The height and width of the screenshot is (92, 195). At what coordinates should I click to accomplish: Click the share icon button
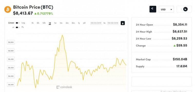pos(153,9)
